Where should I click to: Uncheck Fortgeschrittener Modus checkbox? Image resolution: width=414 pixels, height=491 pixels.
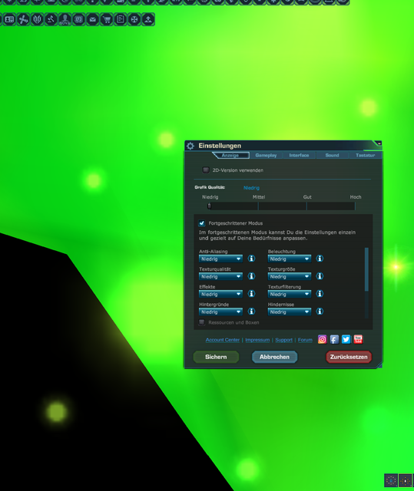202,223
